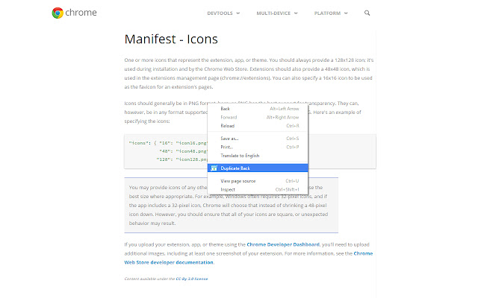The image size is (478, 298).
Task: Expand the Multi-Device dropdown menu
Action: click(x=277, y=13)
